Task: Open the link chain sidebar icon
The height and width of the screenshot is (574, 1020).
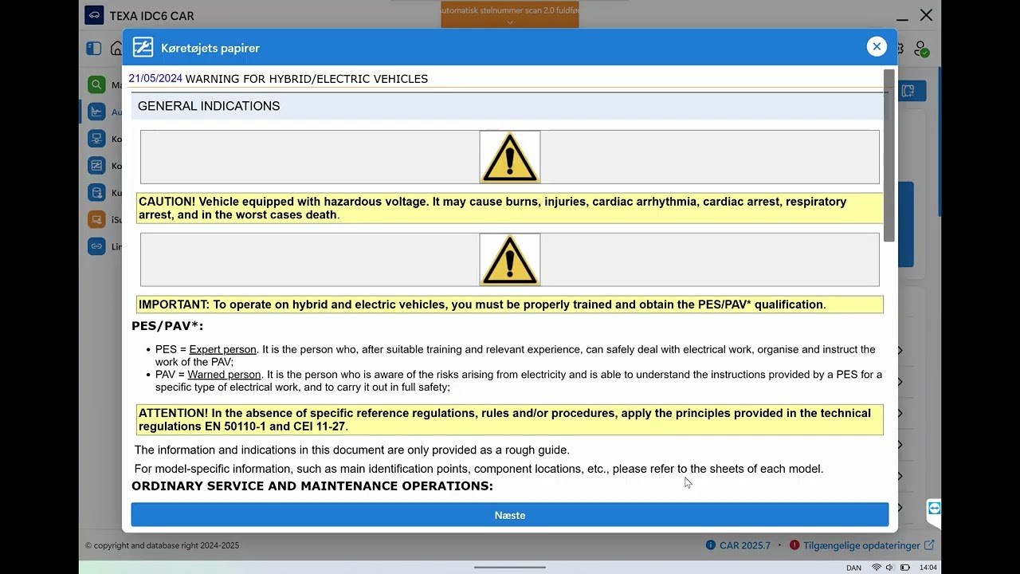Action: coord(96,246)
